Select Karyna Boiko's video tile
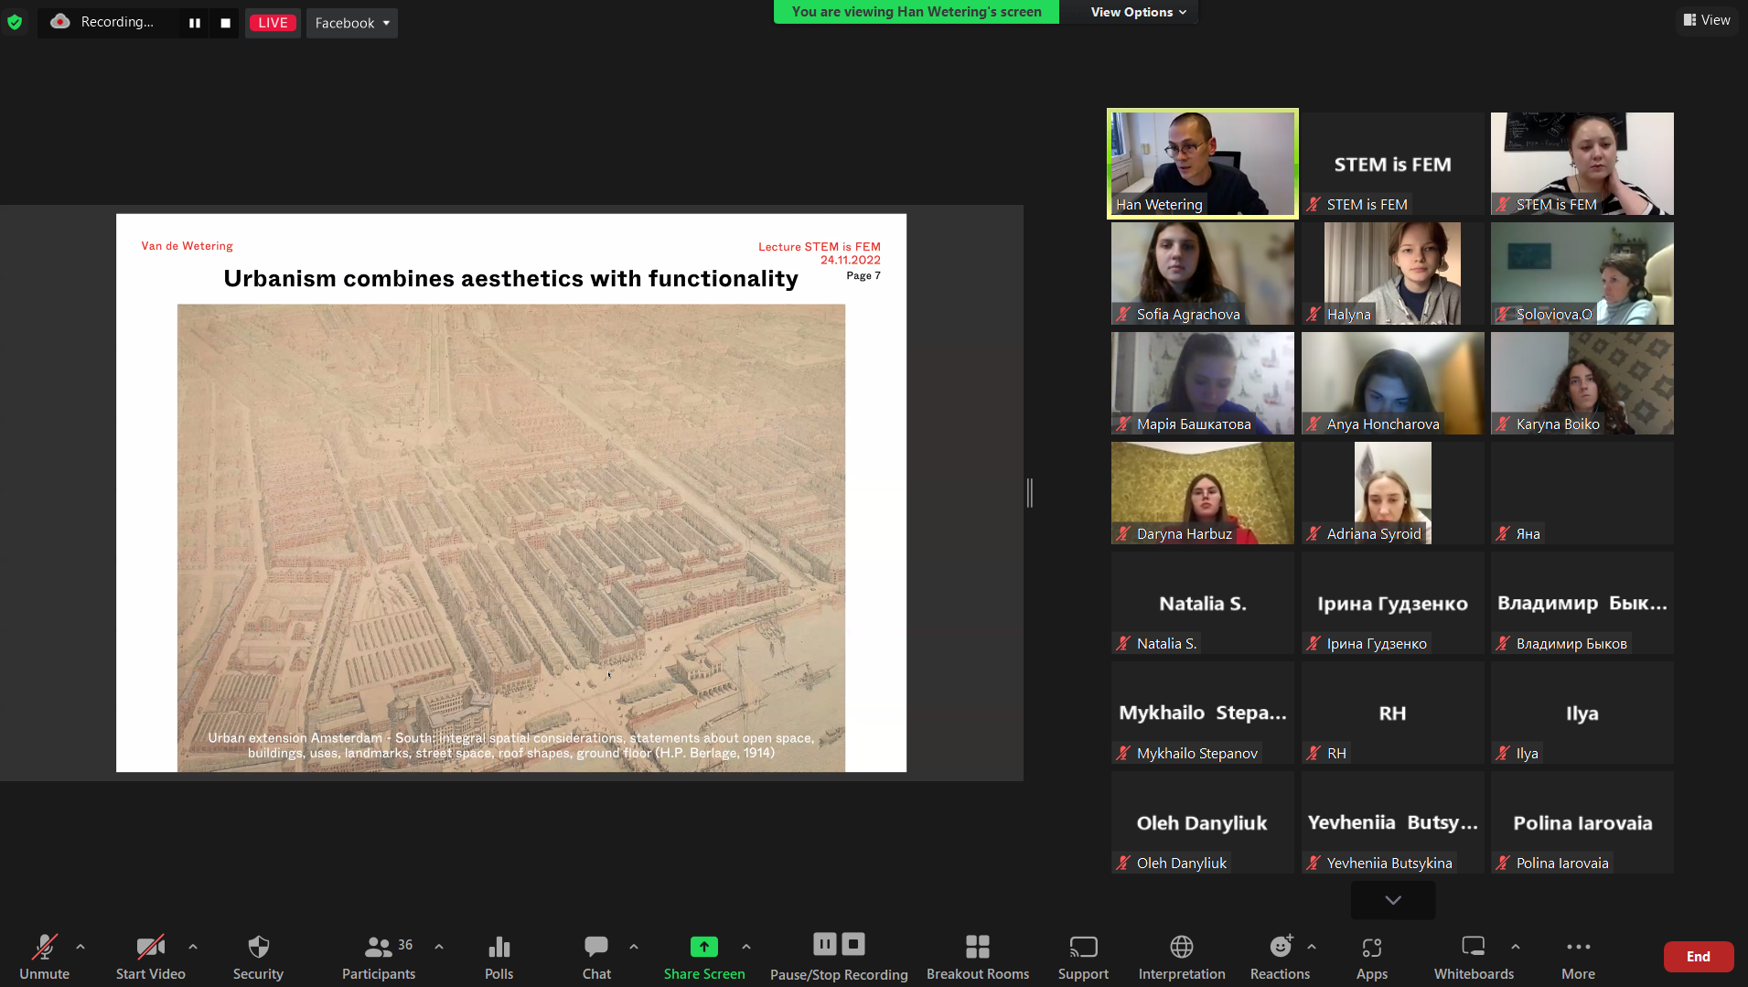Image resolution: width=1748 pixels, height=987 pixels. (x=1582, y=383)
